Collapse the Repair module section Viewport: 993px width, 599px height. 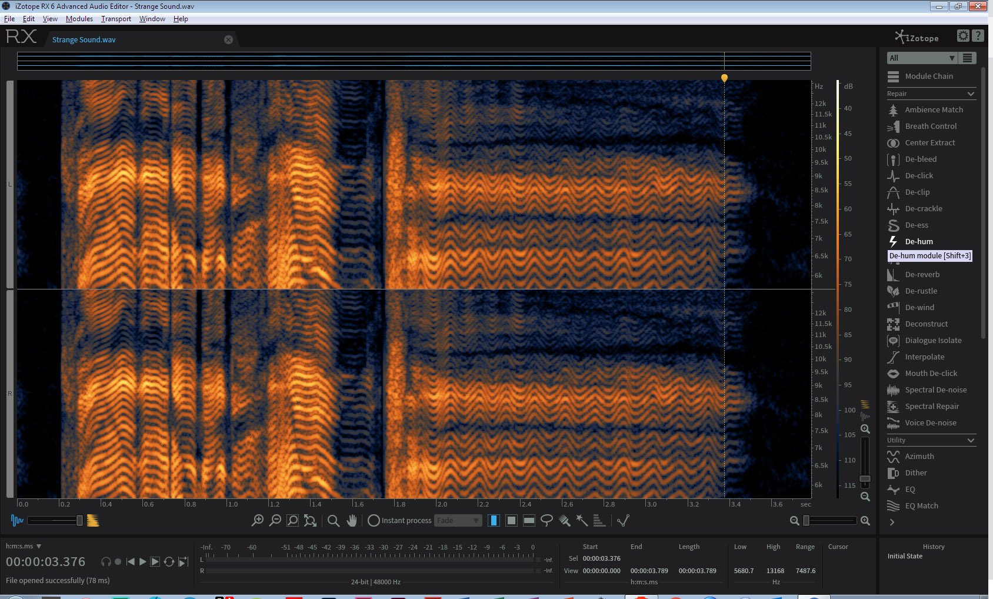point(971,94)
